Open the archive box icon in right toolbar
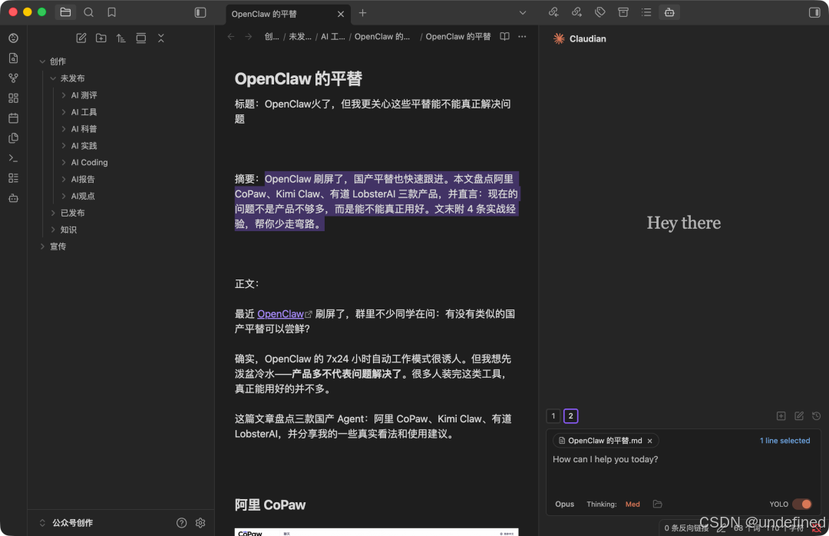Viewport: 829px width, 536px height. 623,12
